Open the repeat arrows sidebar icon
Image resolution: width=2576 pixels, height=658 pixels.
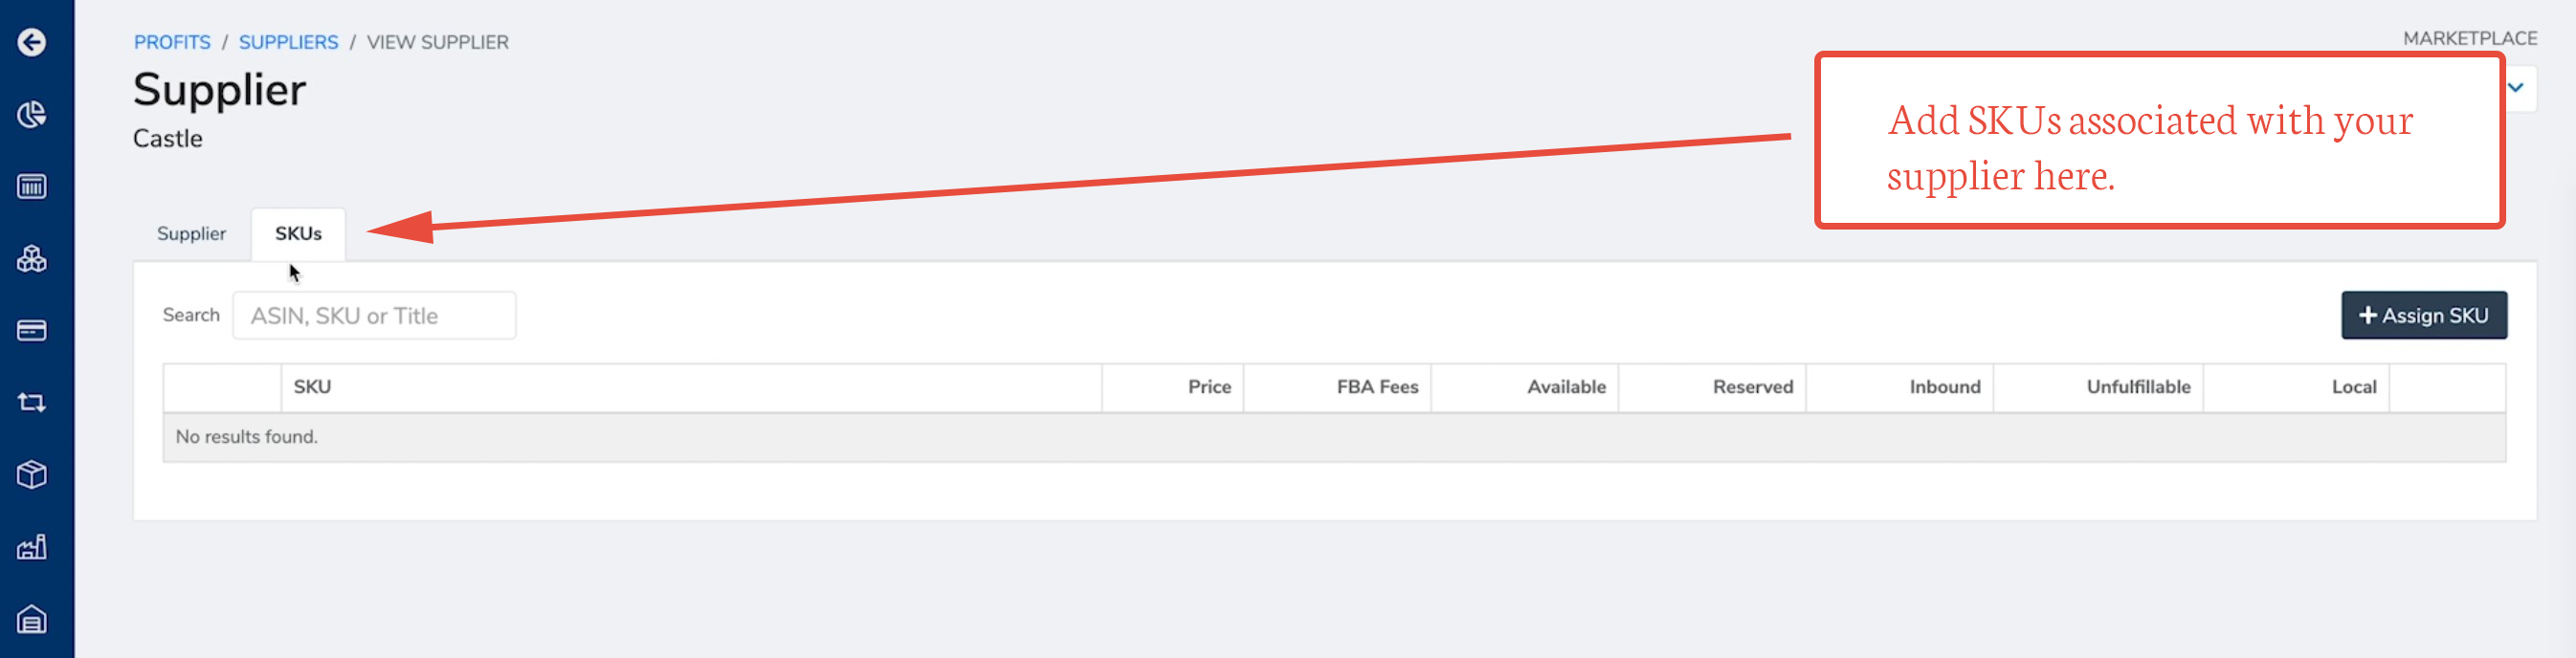point(32,403)
